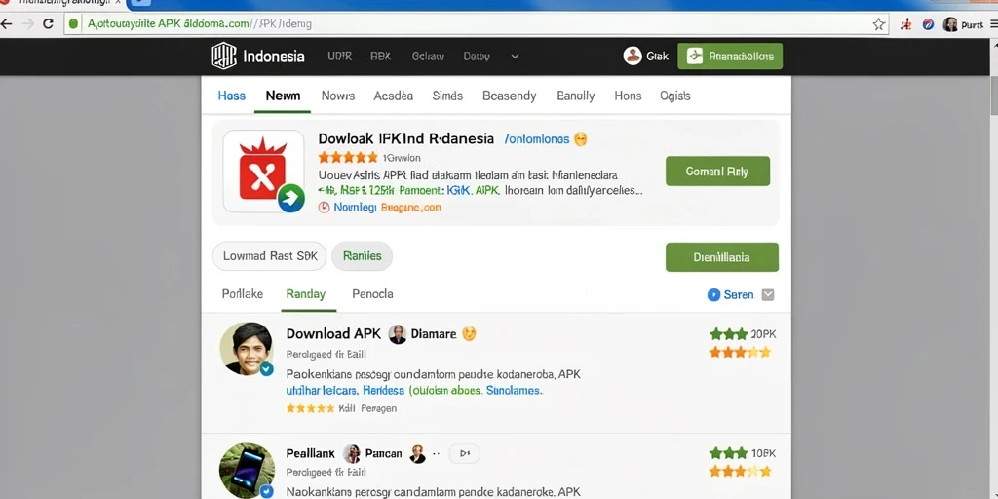Image resolution: width=998 pixels, height=499 pixels.
Task: Open the Newm tab
Action: [283, 96]
